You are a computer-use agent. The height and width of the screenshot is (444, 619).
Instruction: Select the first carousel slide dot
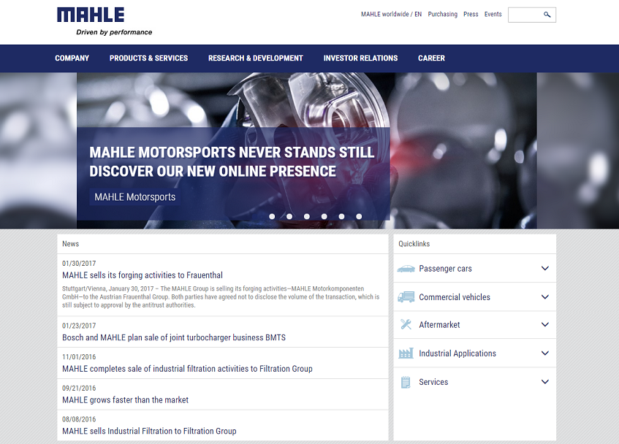(x=272, y=216)
